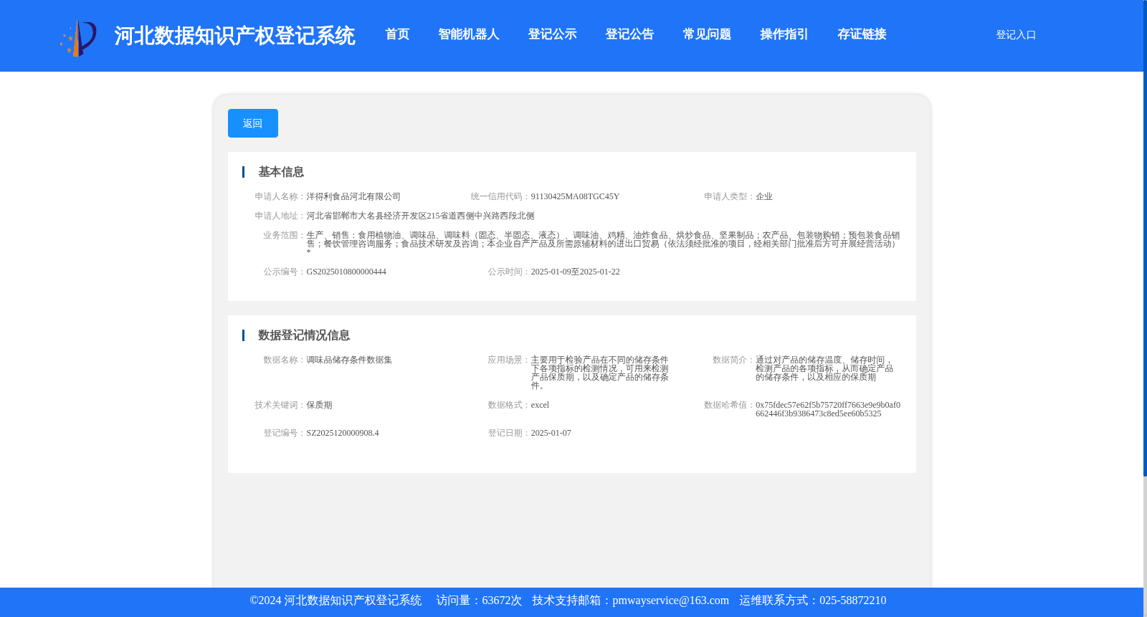This screenshot has height=617, width=1147.
Task: Select publicity period 2025-01-09至2025-01-22
Action: (575, 272)
